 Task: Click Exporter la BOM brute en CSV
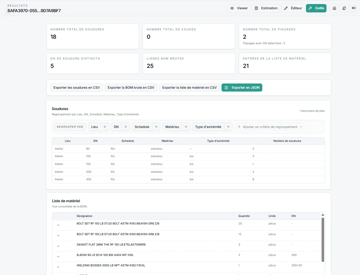tap(131, 88)
